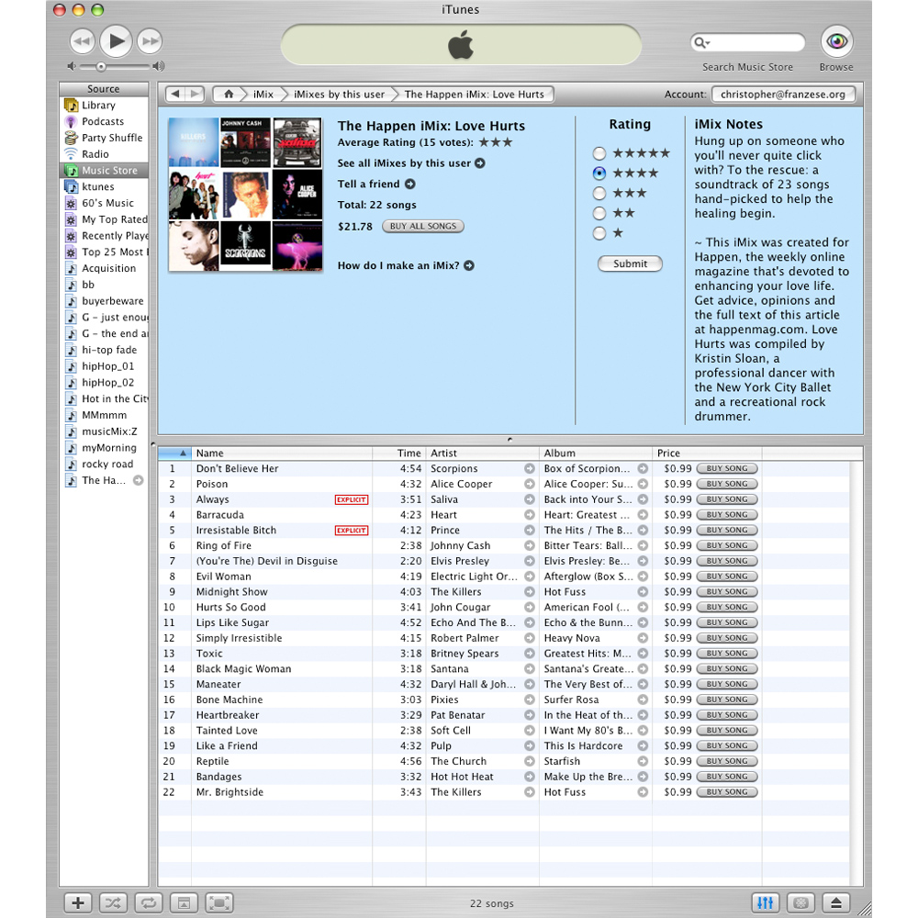
Task: Click the iMix album art collage
Action: tap(245, 195)
